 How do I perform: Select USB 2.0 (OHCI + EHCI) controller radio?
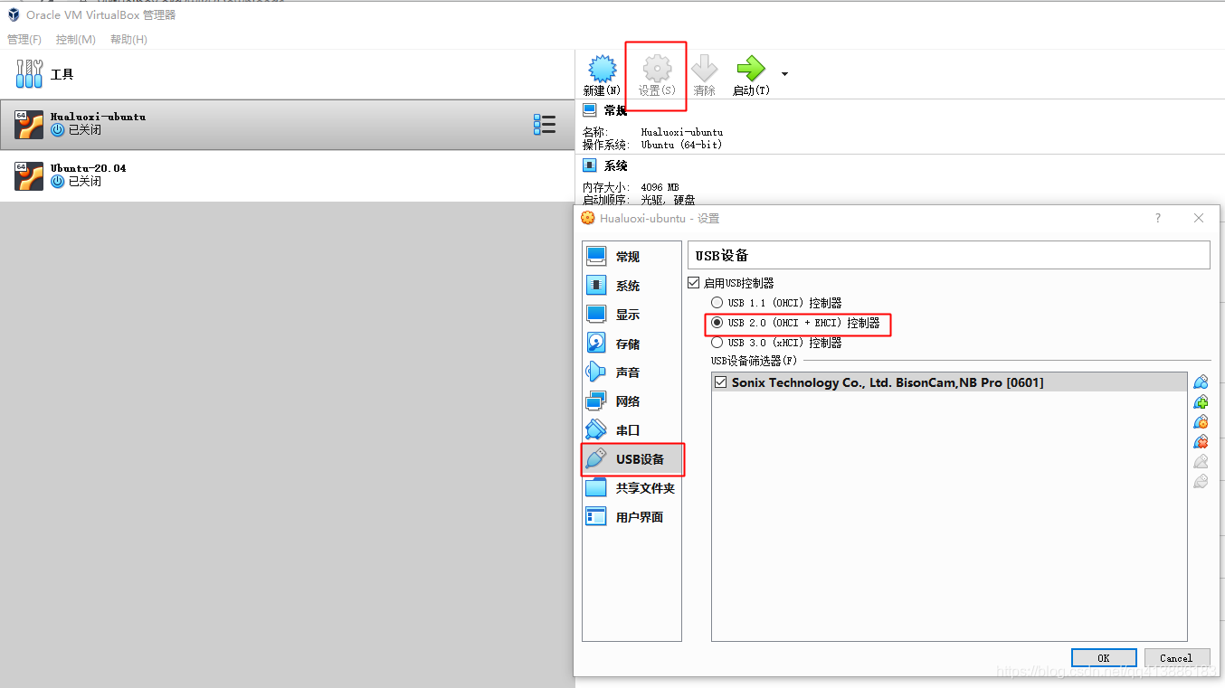[x=717, y=323]
